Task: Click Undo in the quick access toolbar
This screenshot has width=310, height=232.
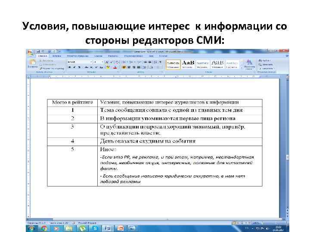Action: click(x=43, y=52)
